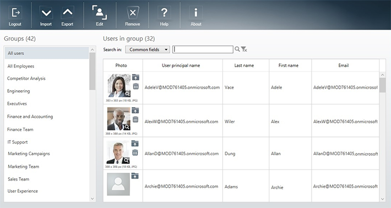The width and height of the screenshot is (391, 208).
Task: Click the Export toolbar icon
Action: pos(67,13)
